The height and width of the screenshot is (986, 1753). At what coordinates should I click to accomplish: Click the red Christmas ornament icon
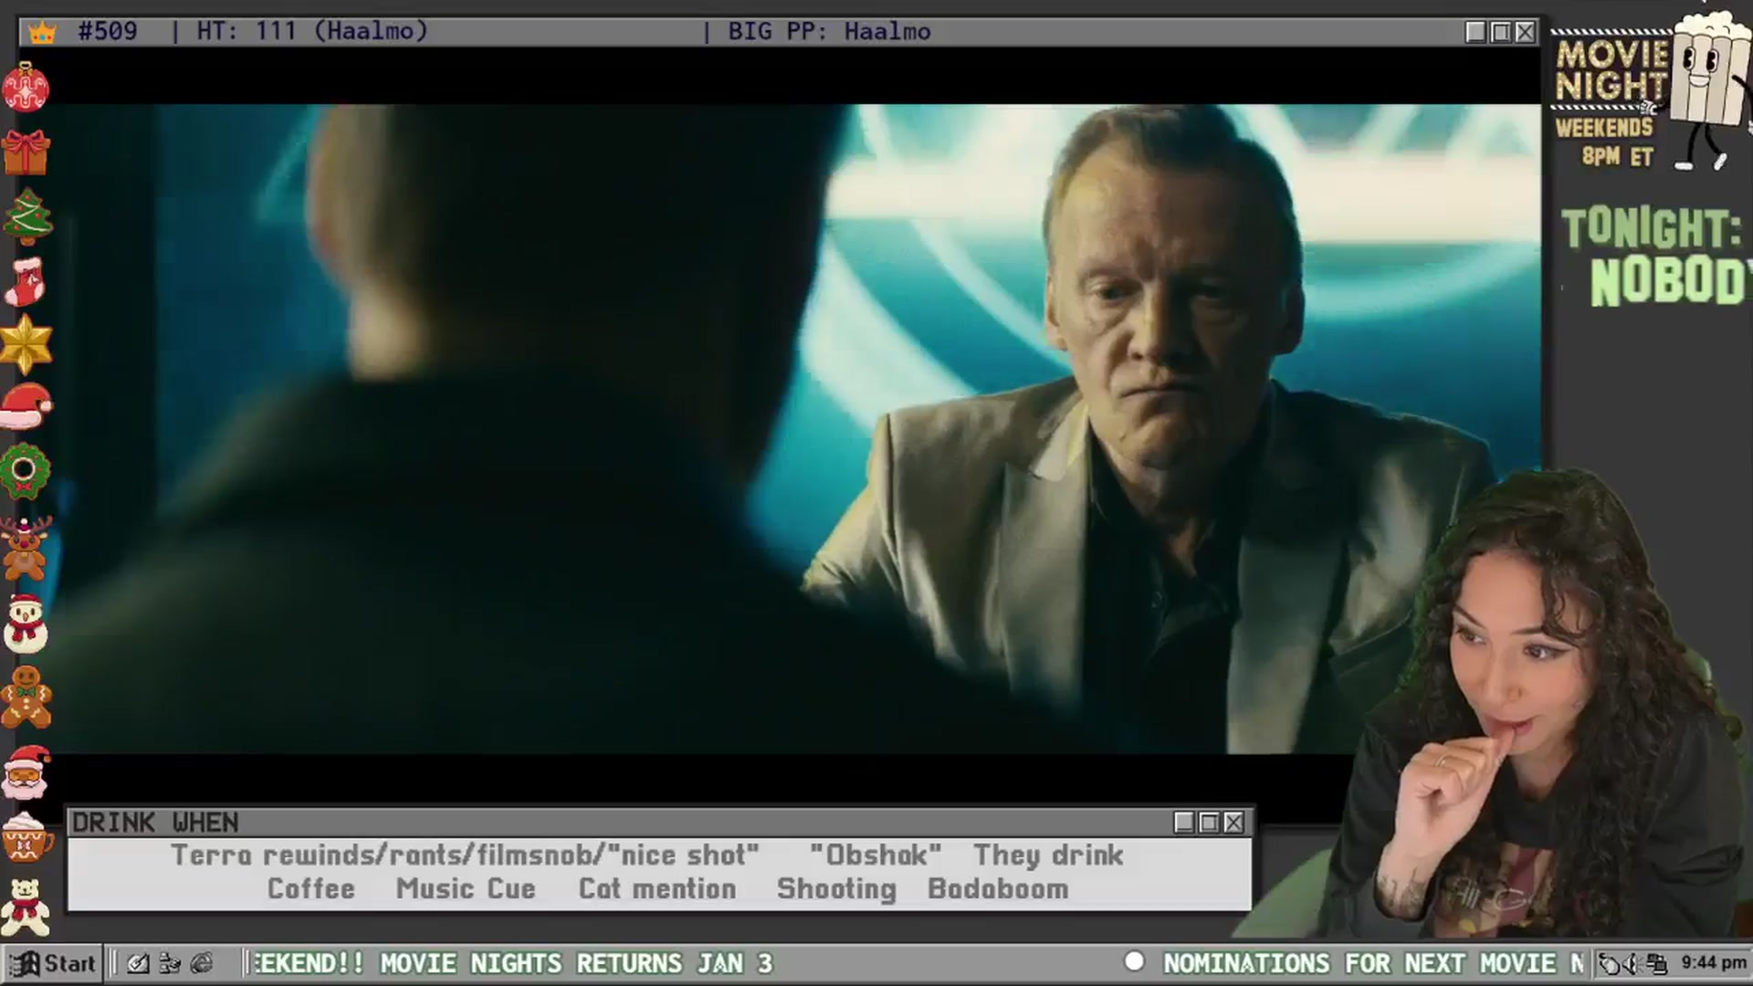click(x=26, y=87)
